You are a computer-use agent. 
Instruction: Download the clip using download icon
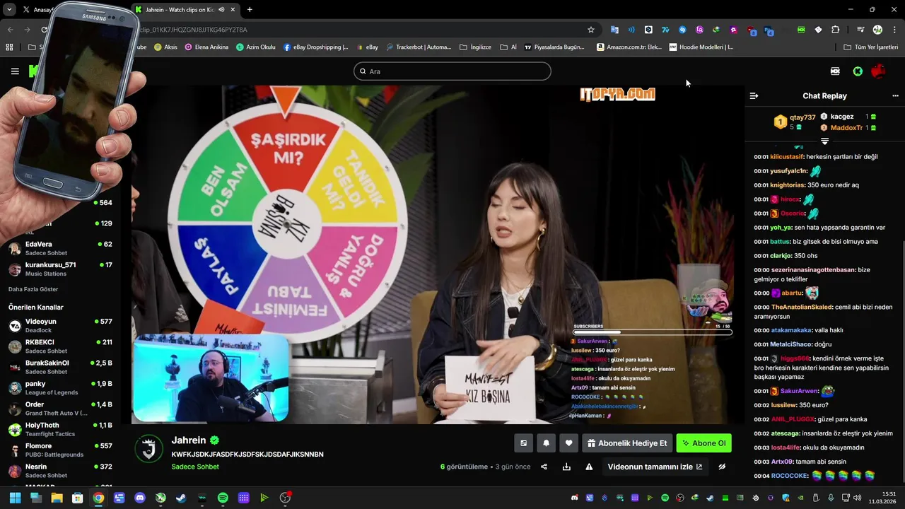(566, 467)
